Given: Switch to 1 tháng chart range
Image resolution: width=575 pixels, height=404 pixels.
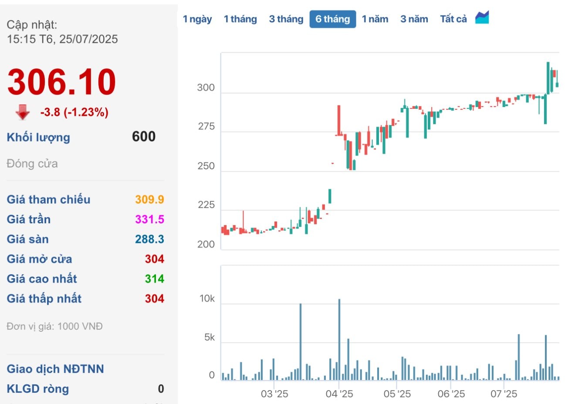Looking at the screenshot, I should coord(240,19).
